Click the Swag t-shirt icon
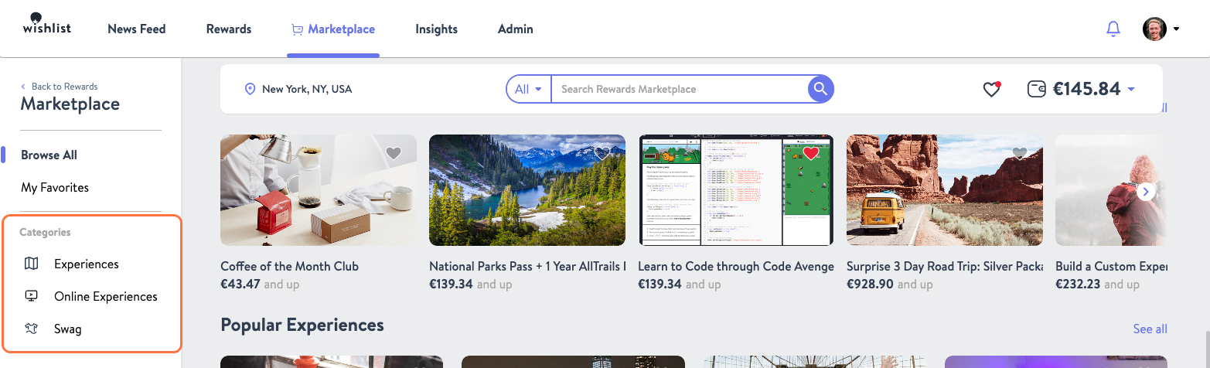This screenshot has height=368, width=1210. pyautogui.click(x=31, y=329)
